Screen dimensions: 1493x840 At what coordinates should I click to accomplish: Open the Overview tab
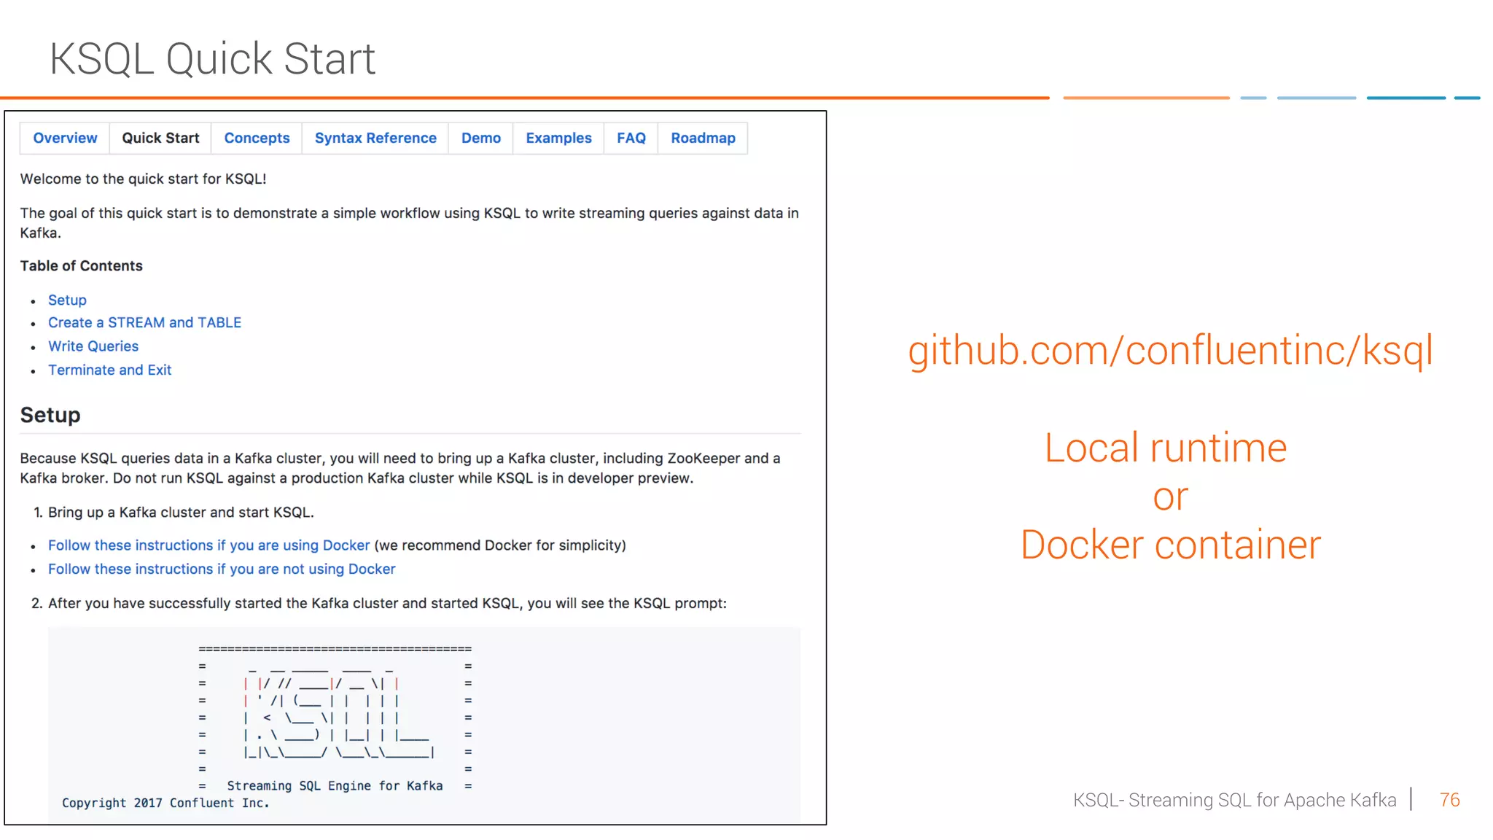pos(65,139)
